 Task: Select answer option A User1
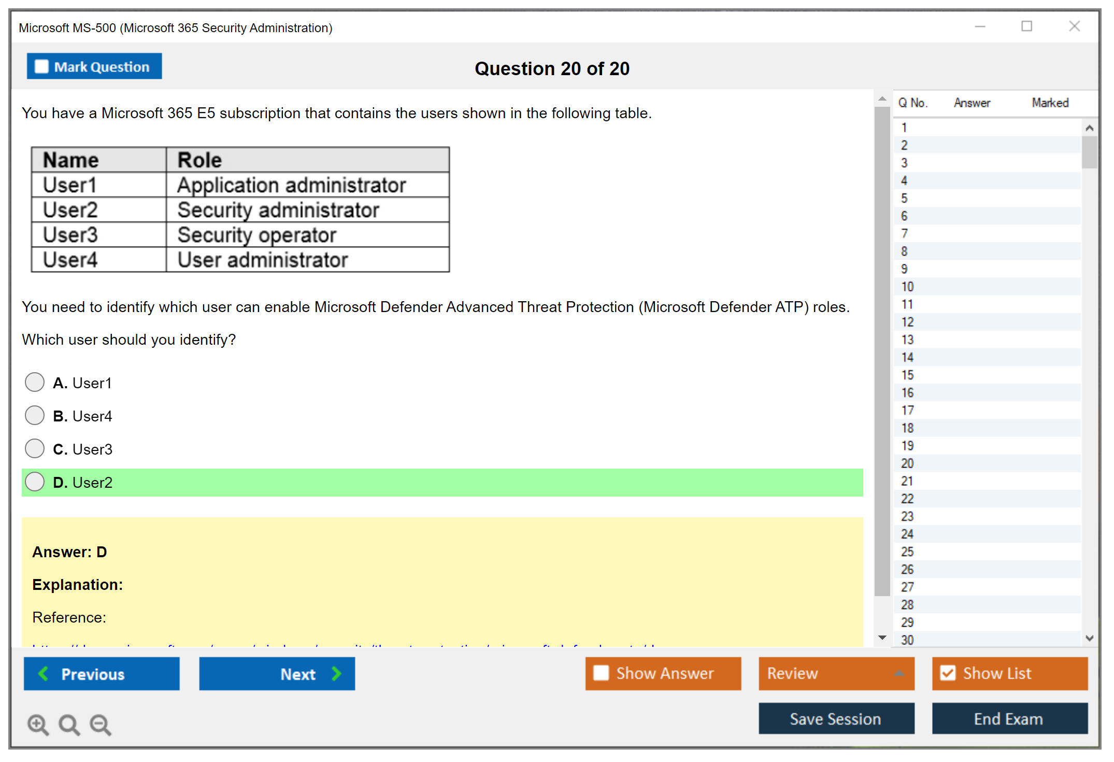click(35, 382)
